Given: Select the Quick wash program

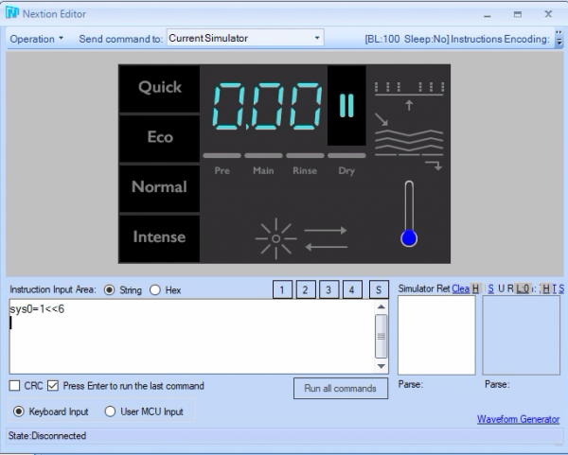Looking at the screenshot, I should pos(159,88).
